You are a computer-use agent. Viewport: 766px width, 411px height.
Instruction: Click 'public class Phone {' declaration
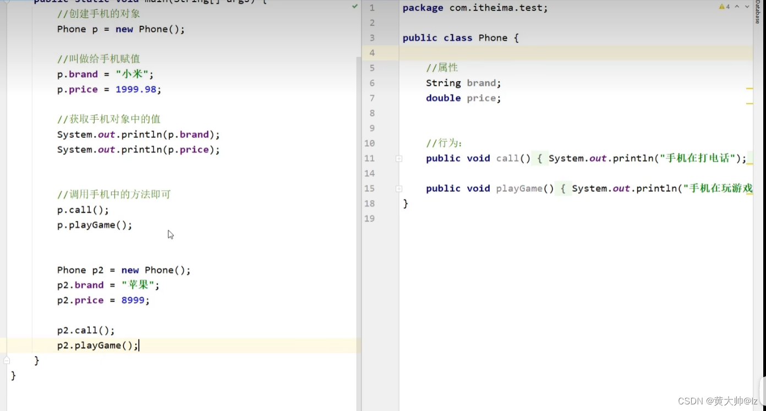(x=461, y=38)
